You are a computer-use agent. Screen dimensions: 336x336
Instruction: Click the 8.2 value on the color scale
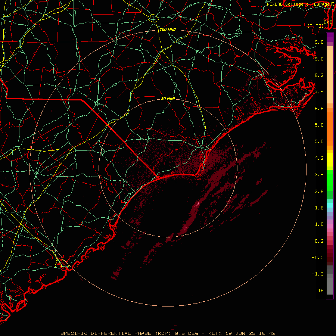tap(319, 75)
